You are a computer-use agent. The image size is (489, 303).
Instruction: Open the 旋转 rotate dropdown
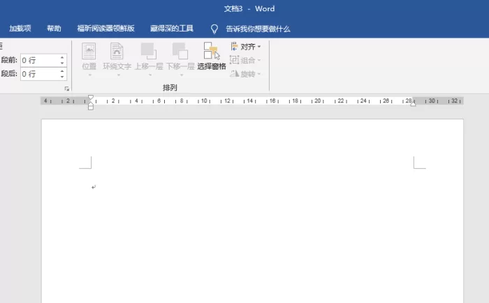tap(245, 74)
